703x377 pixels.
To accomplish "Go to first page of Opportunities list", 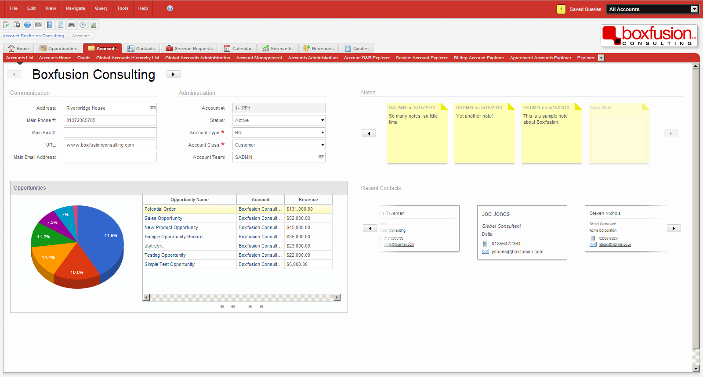I will [222, 306].
